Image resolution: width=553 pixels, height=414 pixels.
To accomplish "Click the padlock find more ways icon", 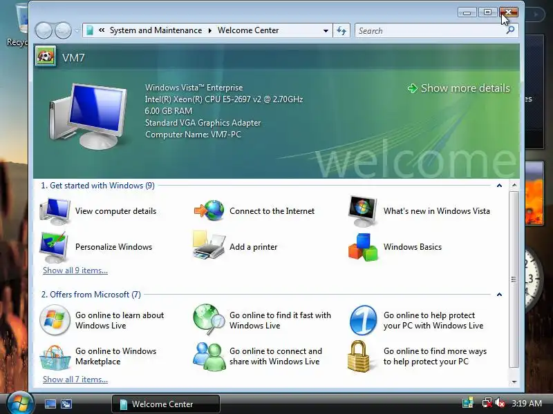I will point(358,356).
